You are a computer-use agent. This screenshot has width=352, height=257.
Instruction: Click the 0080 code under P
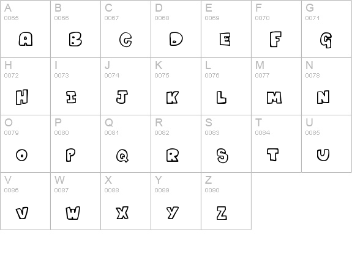[61, 132]
